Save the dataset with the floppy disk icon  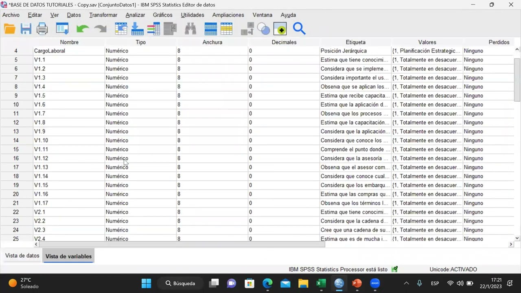click(x=26, y=29)
